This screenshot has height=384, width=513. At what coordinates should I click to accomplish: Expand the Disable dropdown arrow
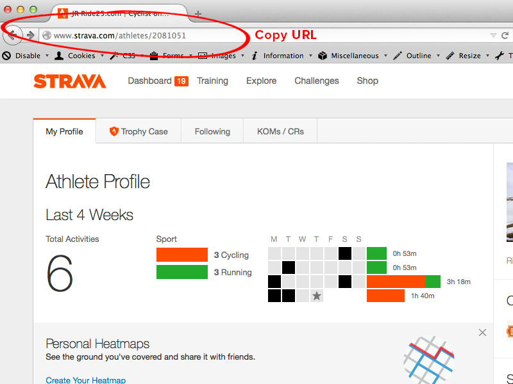coord(47,56)
